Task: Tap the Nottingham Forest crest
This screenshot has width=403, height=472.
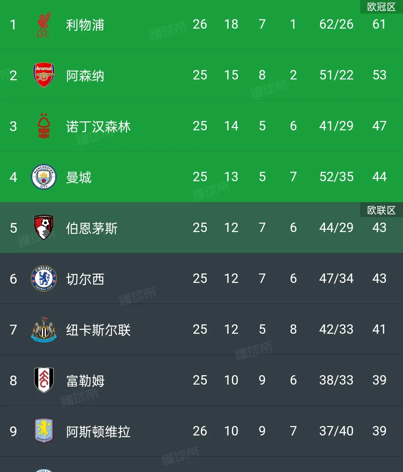Action: 44,126
